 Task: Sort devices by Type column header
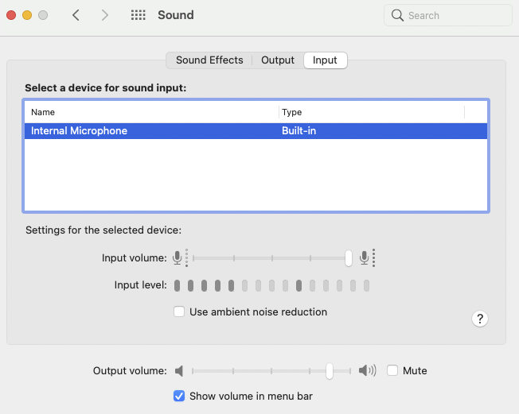[371, 112]
